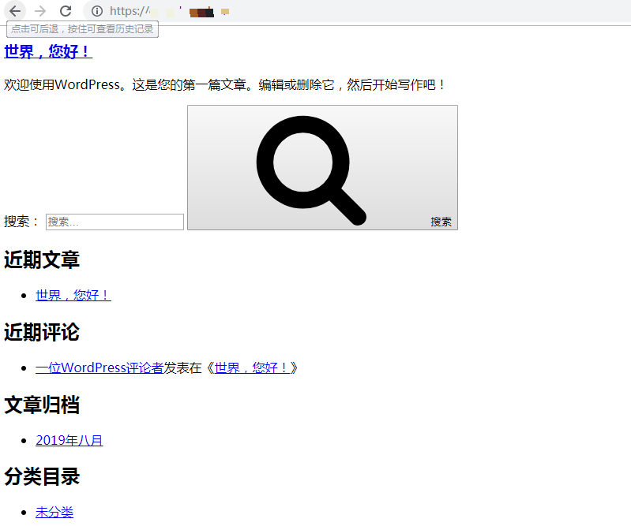Open site info icon in address bar

click(x=97, y=11)
